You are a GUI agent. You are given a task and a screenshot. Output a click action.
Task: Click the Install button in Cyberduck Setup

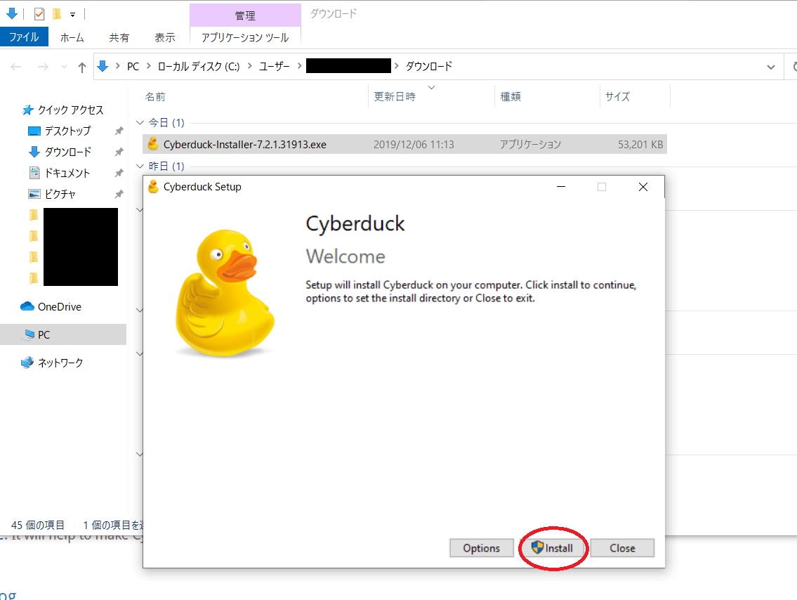click(x=552, y=548)
